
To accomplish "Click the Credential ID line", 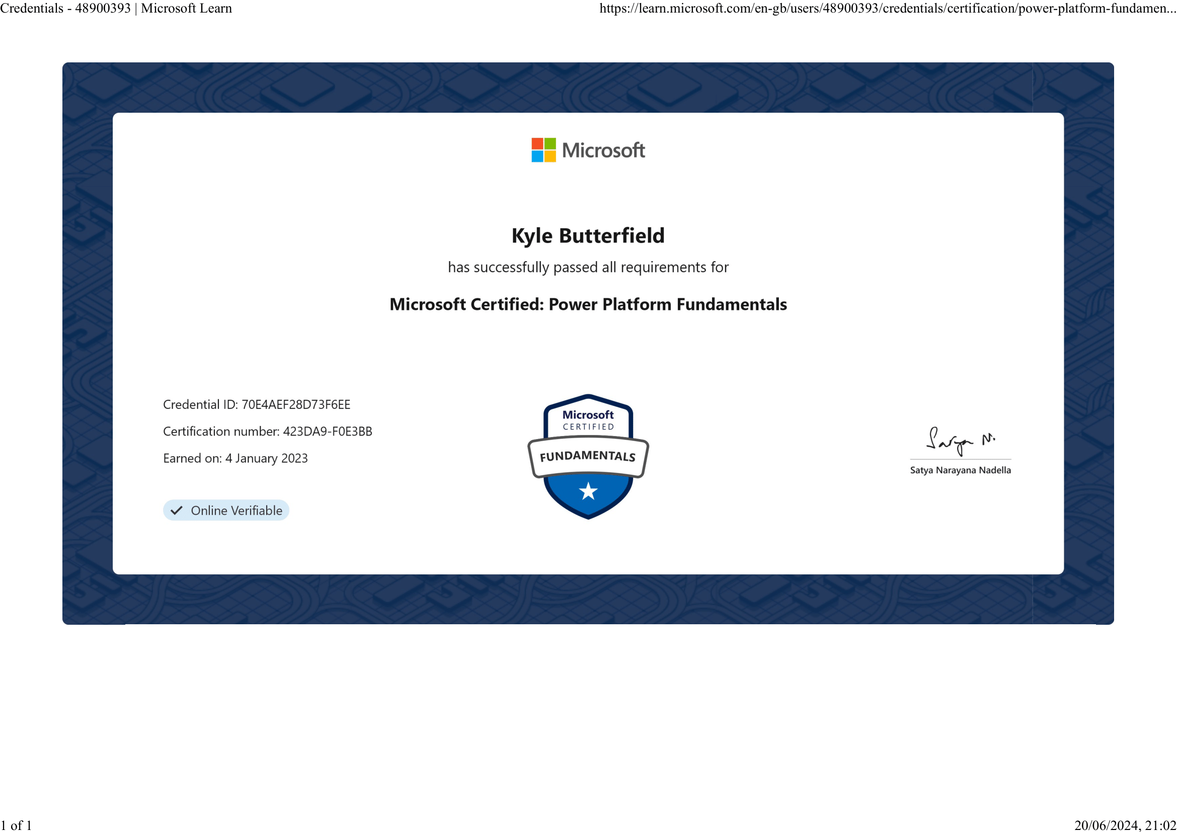I will (x=256, y=405).
